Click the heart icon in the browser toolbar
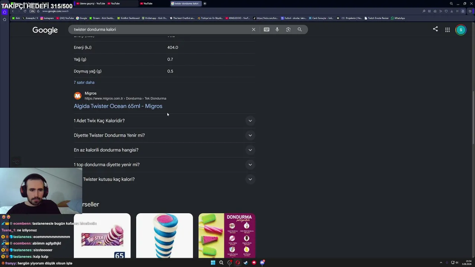Screen dimensions: 475x267 [446, 11]
